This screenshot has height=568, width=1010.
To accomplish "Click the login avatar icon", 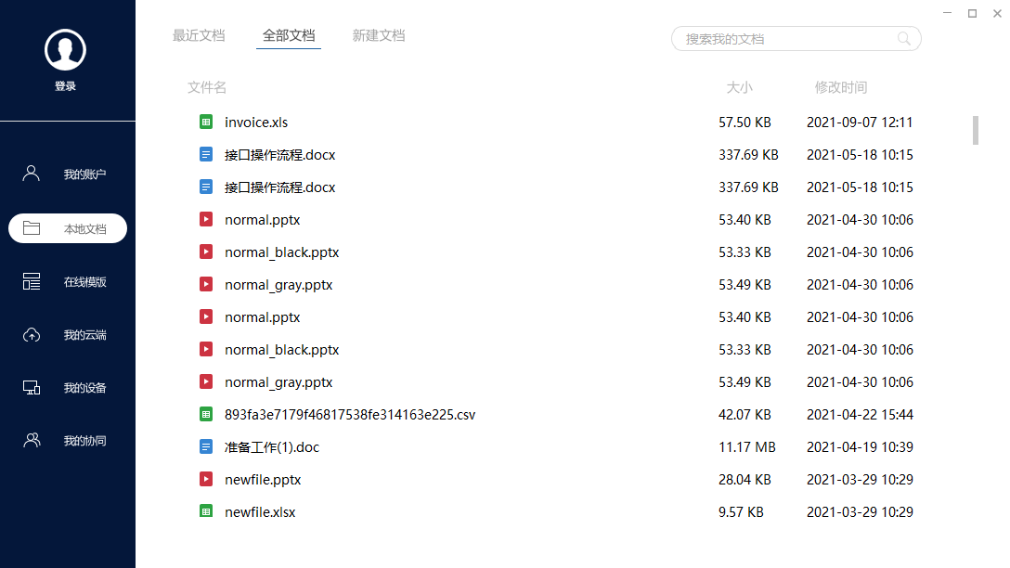I will (x=65, y=48).
